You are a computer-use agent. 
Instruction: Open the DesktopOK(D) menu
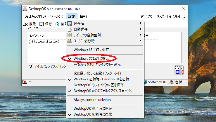tap(35, 16)
